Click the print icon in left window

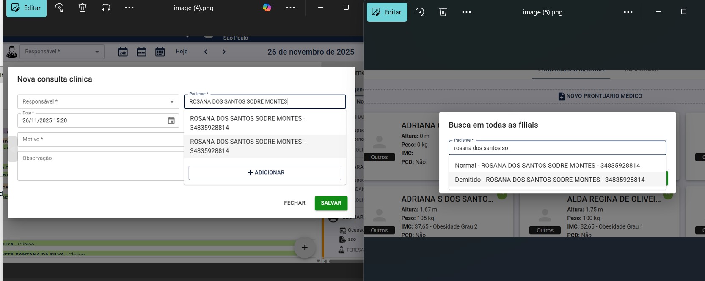coord(106,8)
